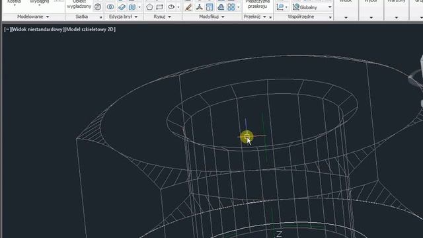
Task: Open the Globalny coordinate system combo box
Action: (x=313, y=7)
